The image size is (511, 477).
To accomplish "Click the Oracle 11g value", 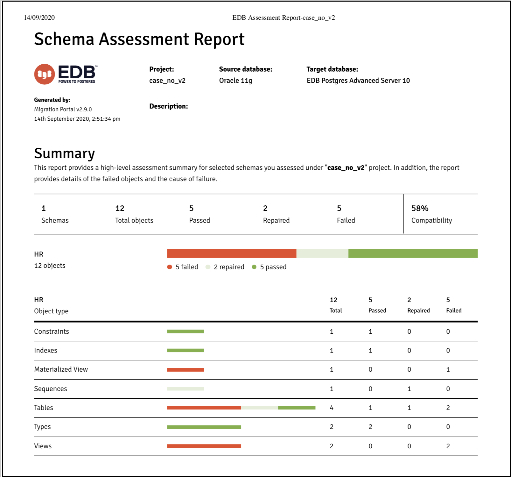I will point(235,81).
